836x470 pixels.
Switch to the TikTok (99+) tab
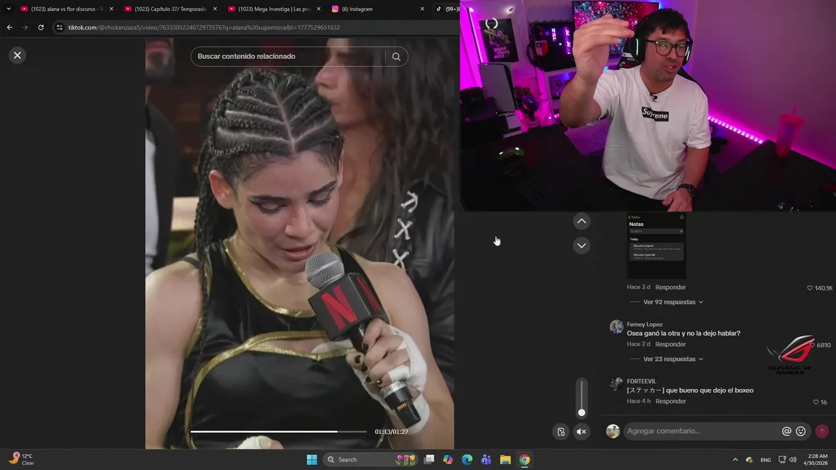tap(447, 9)
